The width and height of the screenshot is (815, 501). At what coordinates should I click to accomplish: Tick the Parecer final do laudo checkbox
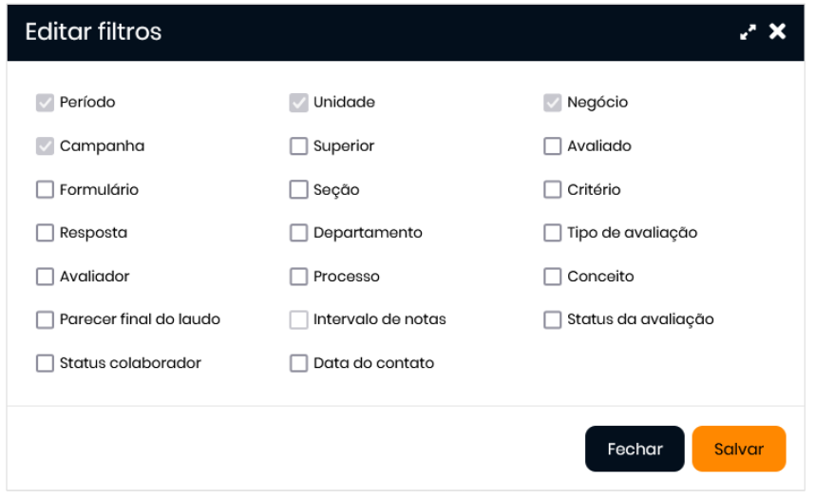pos(45,320)
